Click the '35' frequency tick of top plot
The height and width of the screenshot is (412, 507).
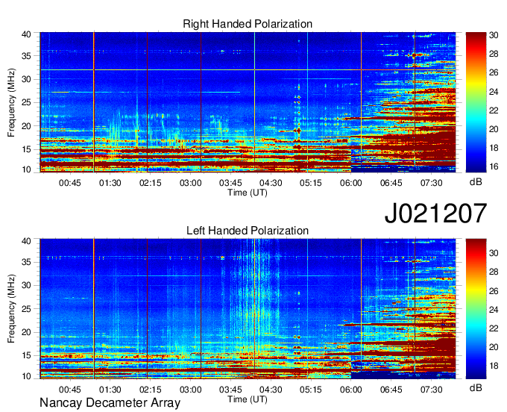26,56
